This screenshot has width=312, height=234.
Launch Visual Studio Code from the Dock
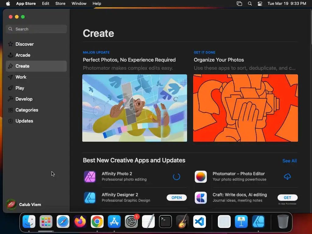[199, 222]
